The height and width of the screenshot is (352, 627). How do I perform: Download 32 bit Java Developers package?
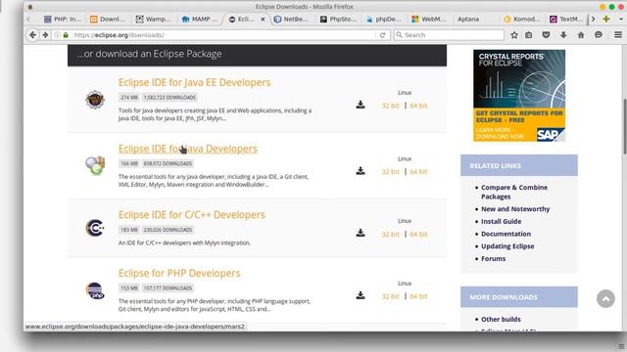390,172
